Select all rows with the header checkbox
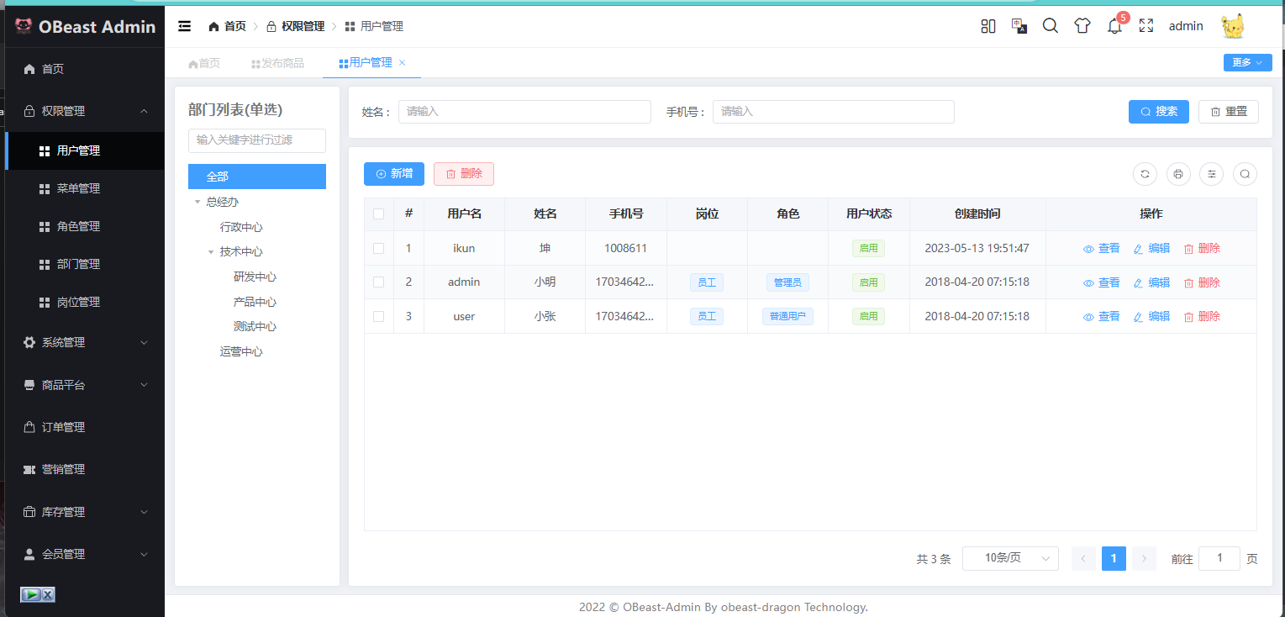The image size is (1285, 617). [x=378, y=214]
